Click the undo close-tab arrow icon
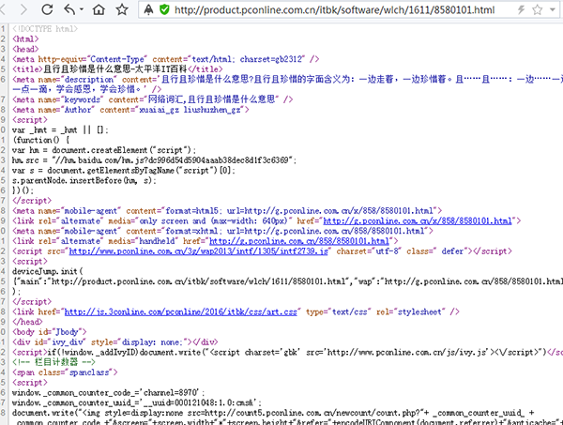 click(x=69, y=9)
